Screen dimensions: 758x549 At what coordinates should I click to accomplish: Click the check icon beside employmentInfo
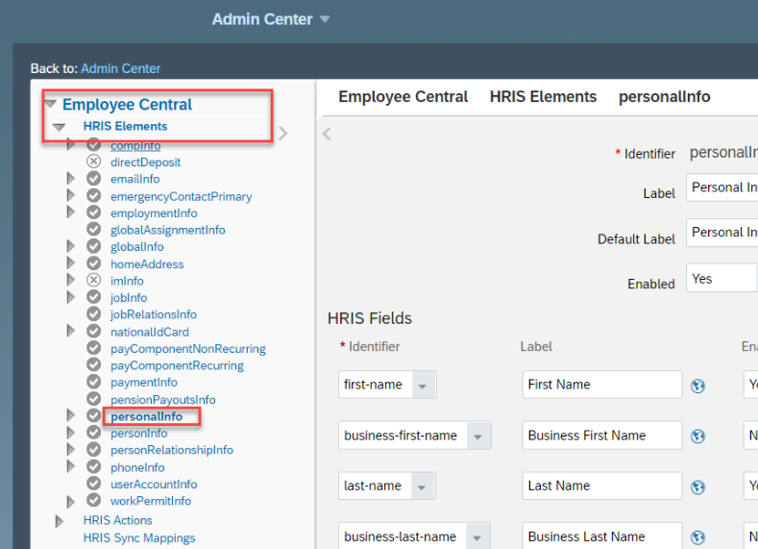pos(94,212)
